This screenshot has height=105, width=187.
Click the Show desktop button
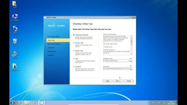(177, 103)
